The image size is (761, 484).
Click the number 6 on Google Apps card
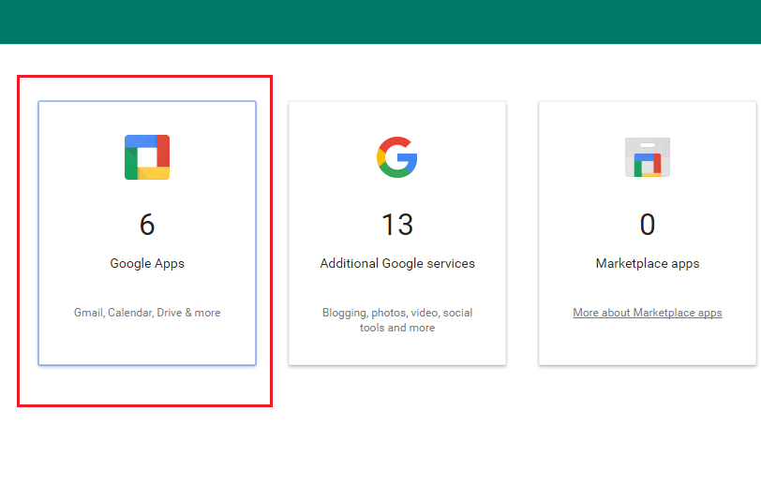tap(147, 225)
